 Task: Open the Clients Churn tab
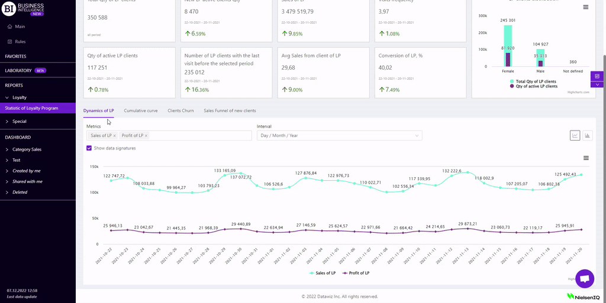click(x=180, y=110)
